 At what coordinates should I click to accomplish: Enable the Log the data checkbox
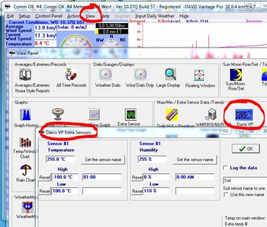[225, 168]
